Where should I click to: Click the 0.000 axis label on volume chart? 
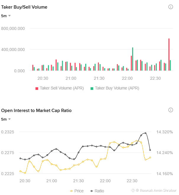[19, 71]
